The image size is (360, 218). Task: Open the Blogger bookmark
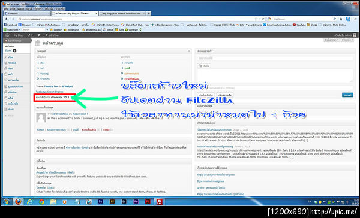coord(25,25)
